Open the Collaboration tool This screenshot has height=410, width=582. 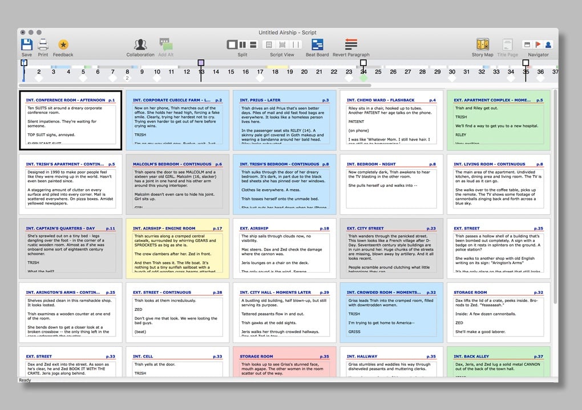pos(140,44)
